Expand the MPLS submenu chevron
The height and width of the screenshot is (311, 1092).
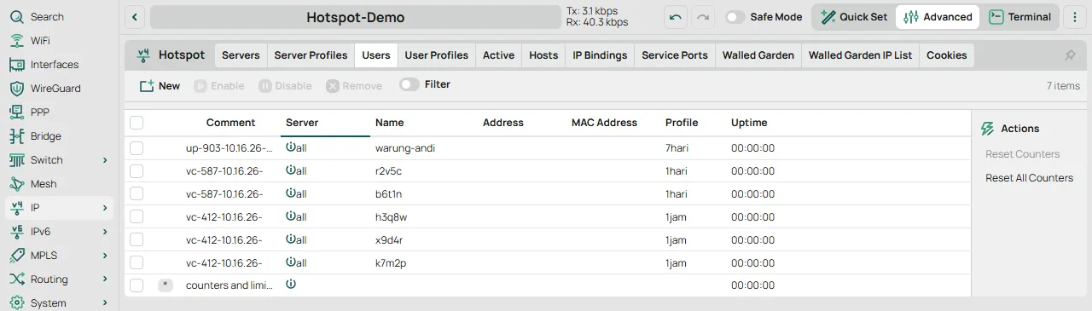tap(105, 256)
